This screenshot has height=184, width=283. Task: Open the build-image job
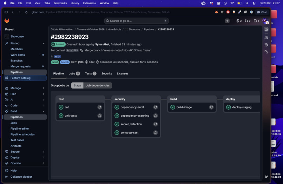(x=184, y=107)
